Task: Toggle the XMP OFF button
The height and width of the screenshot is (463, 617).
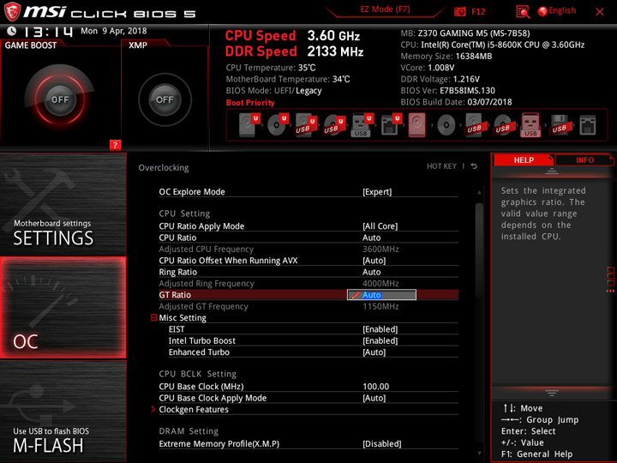Action: [165, 99]
